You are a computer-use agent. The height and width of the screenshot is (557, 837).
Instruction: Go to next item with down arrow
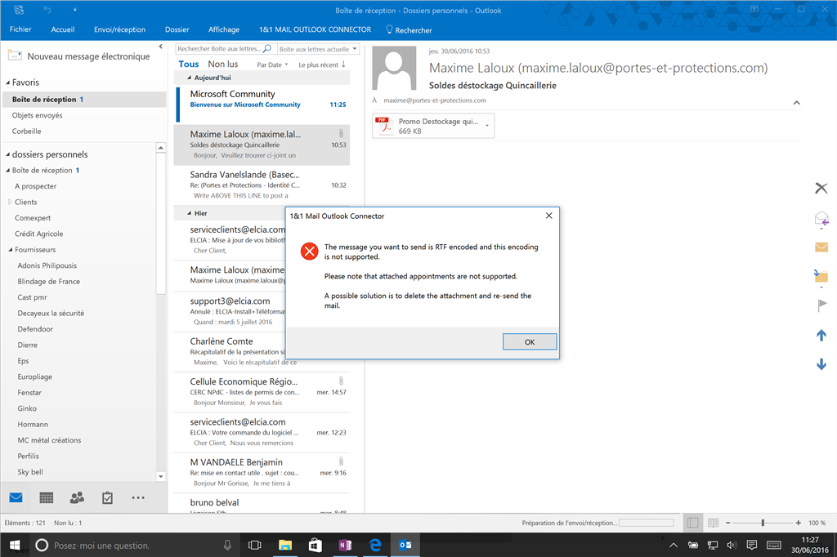point(821,364)
